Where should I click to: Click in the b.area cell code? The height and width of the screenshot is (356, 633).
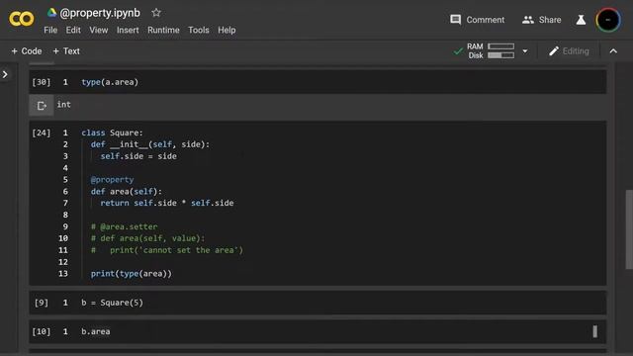click(96, 332)
